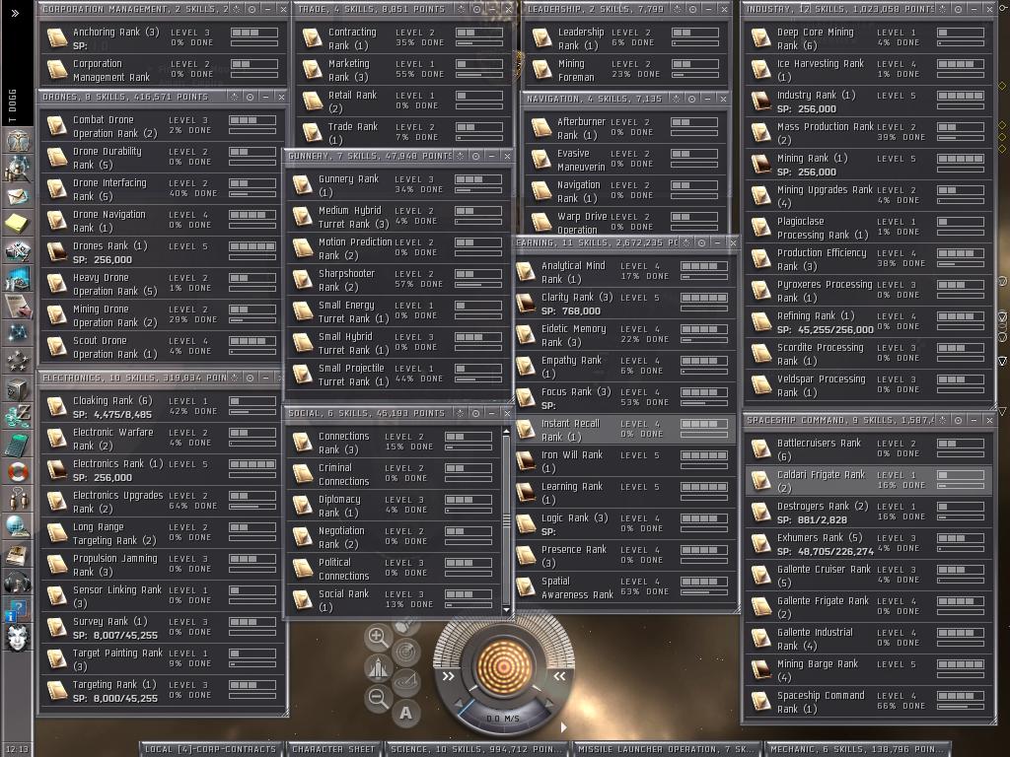Viewport: 1010px width, 757px height.
Task: Click the Gunnery Rank (1) book icon
Action: [302, 185]
